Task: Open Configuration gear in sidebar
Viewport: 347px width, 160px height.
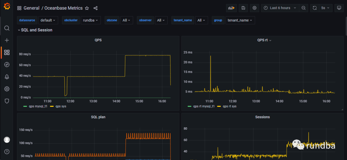Action: pos(7,89)
